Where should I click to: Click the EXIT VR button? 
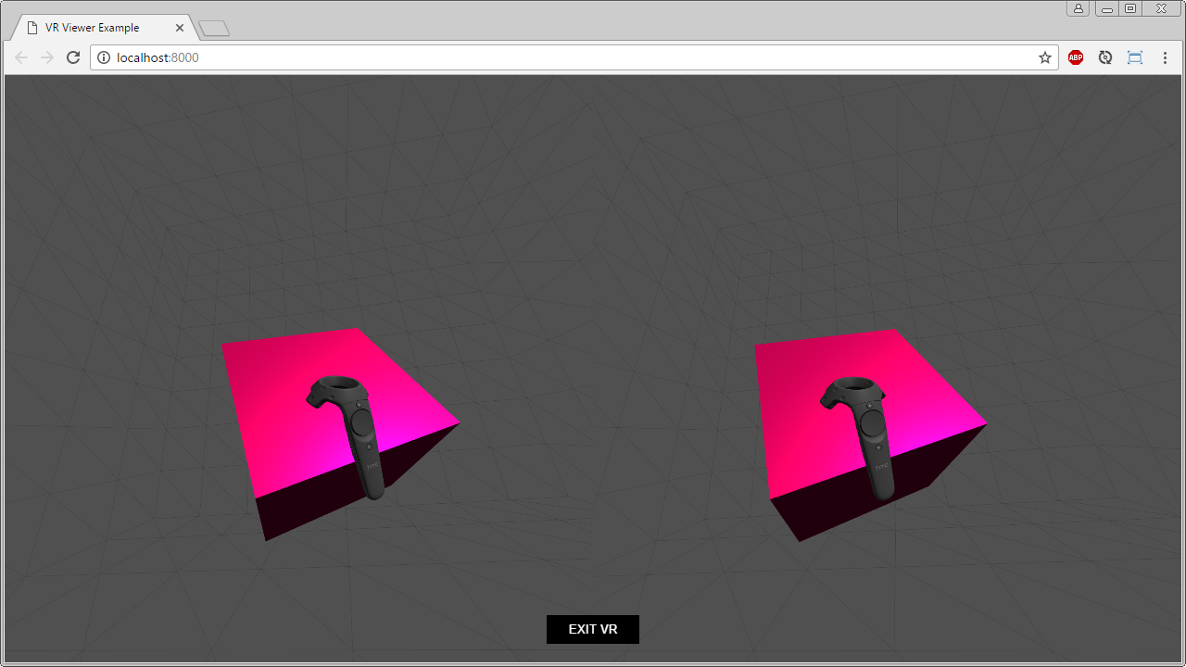coord(593,629)
